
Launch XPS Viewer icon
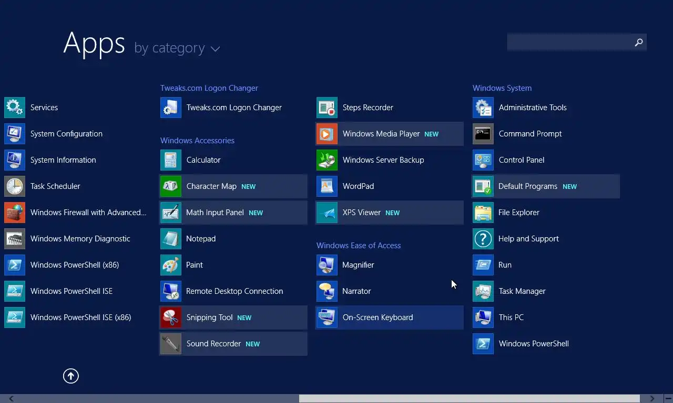327,213
